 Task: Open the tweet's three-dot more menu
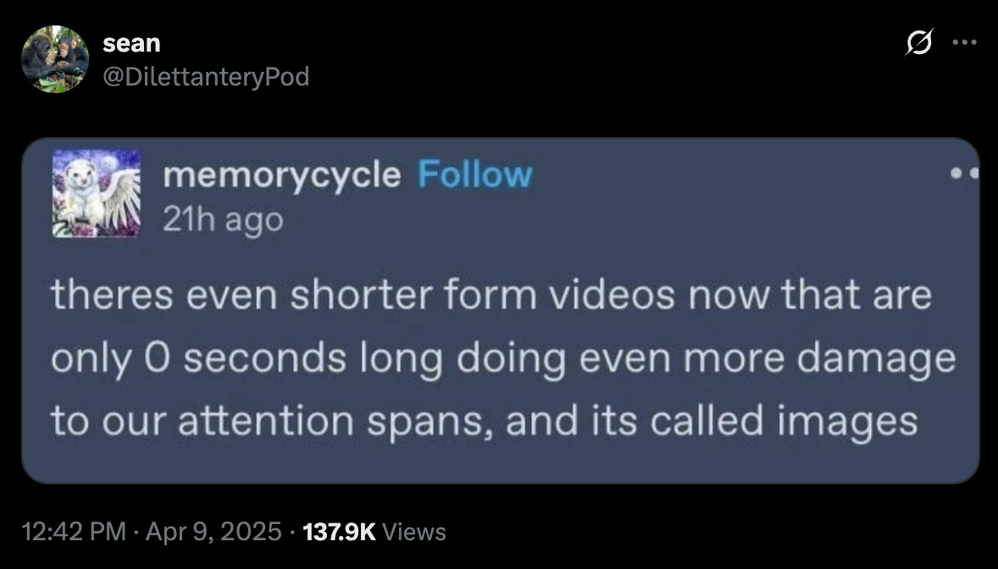pyautogui.click(x=964, y=42)
